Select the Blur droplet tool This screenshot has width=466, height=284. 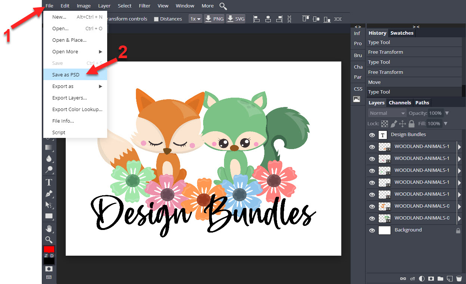tap(49, 158)
